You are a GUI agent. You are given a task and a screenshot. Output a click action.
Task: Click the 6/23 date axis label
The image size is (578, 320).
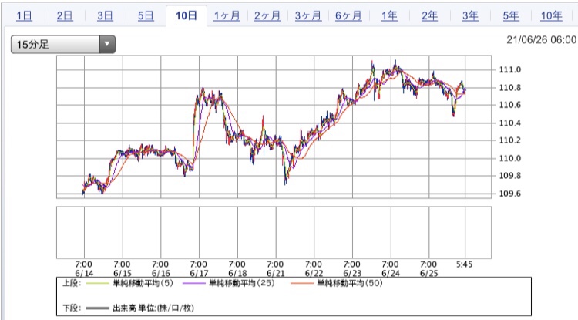(x=352, y=274)
